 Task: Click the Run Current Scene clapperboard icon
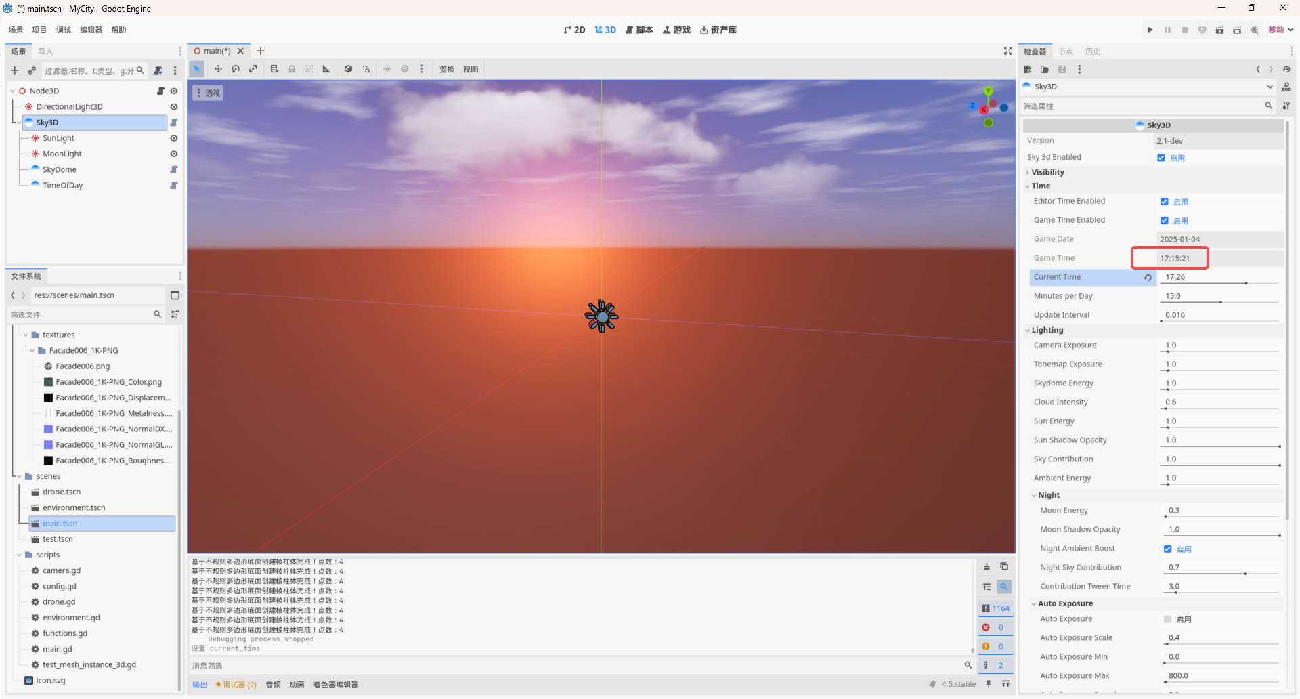click(1219, 30)
